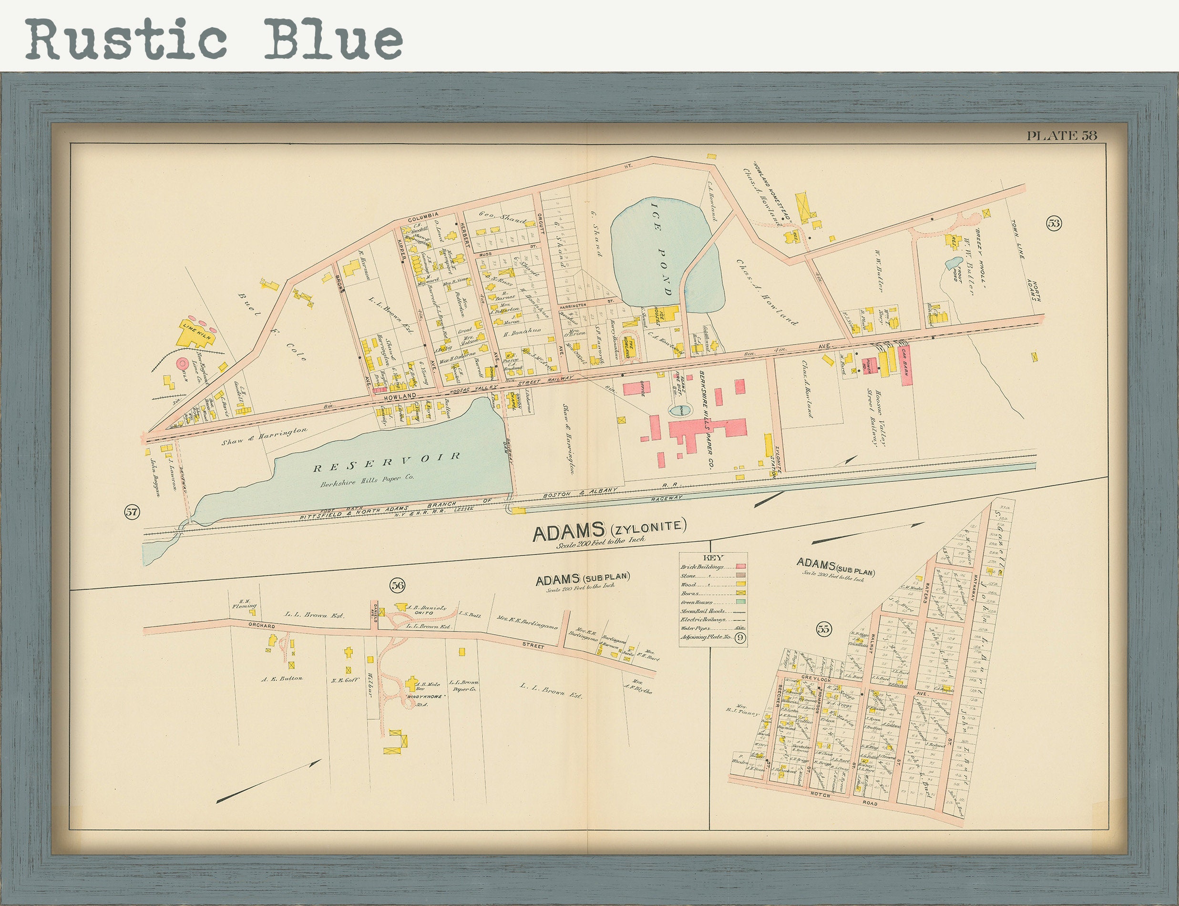Click the "N. E. Goff" owner label

[x=345, y=680]
